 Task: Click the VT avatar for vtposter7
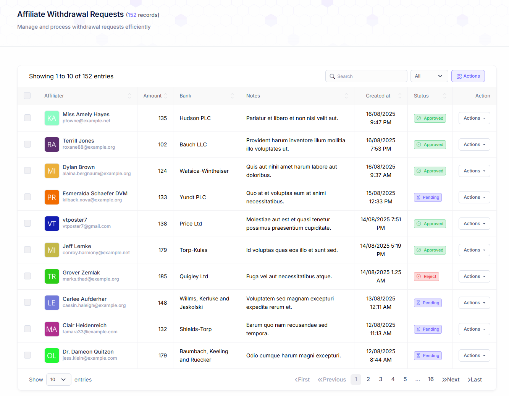click(x=52, y=224)
